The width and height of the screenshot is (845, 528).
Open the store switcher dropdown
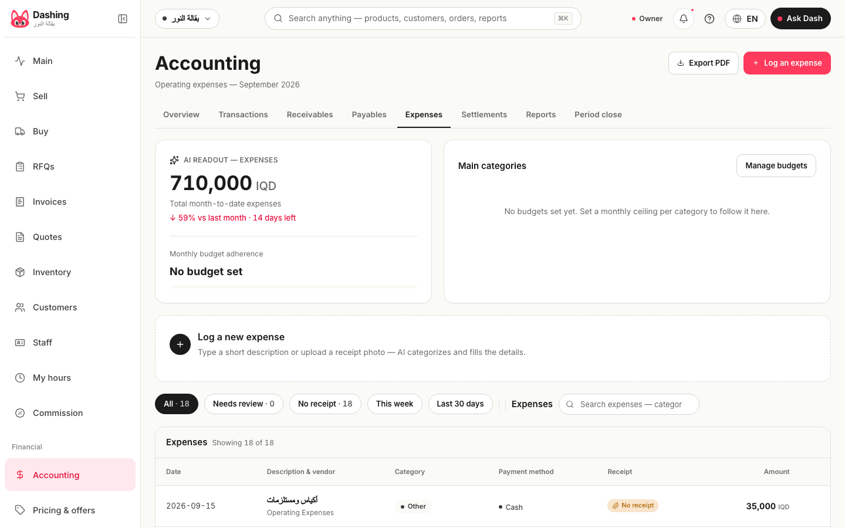[x=187, y=19]
